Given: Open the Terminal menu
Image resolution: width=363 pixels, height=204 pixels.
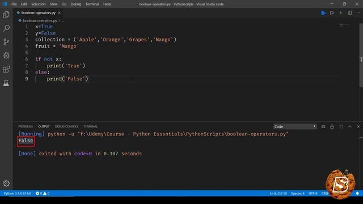Looking at the screenshot, I should (x=92, y=4).
